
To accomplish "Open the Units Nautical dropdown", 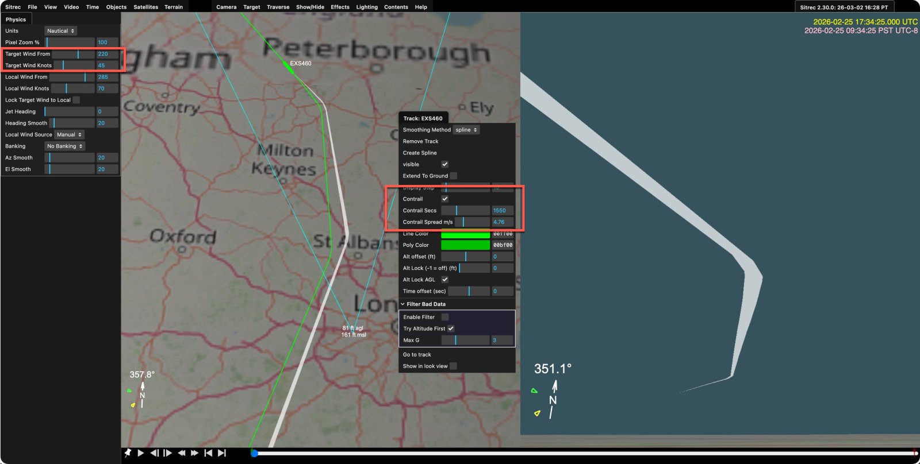I will coord(60,31).
